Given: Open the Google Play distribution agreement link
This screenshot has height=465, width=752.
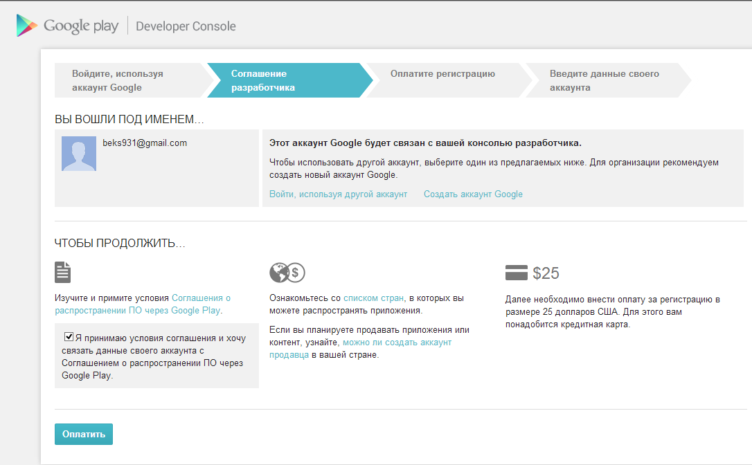Looking at the screenshot, I should pos(143,304).
